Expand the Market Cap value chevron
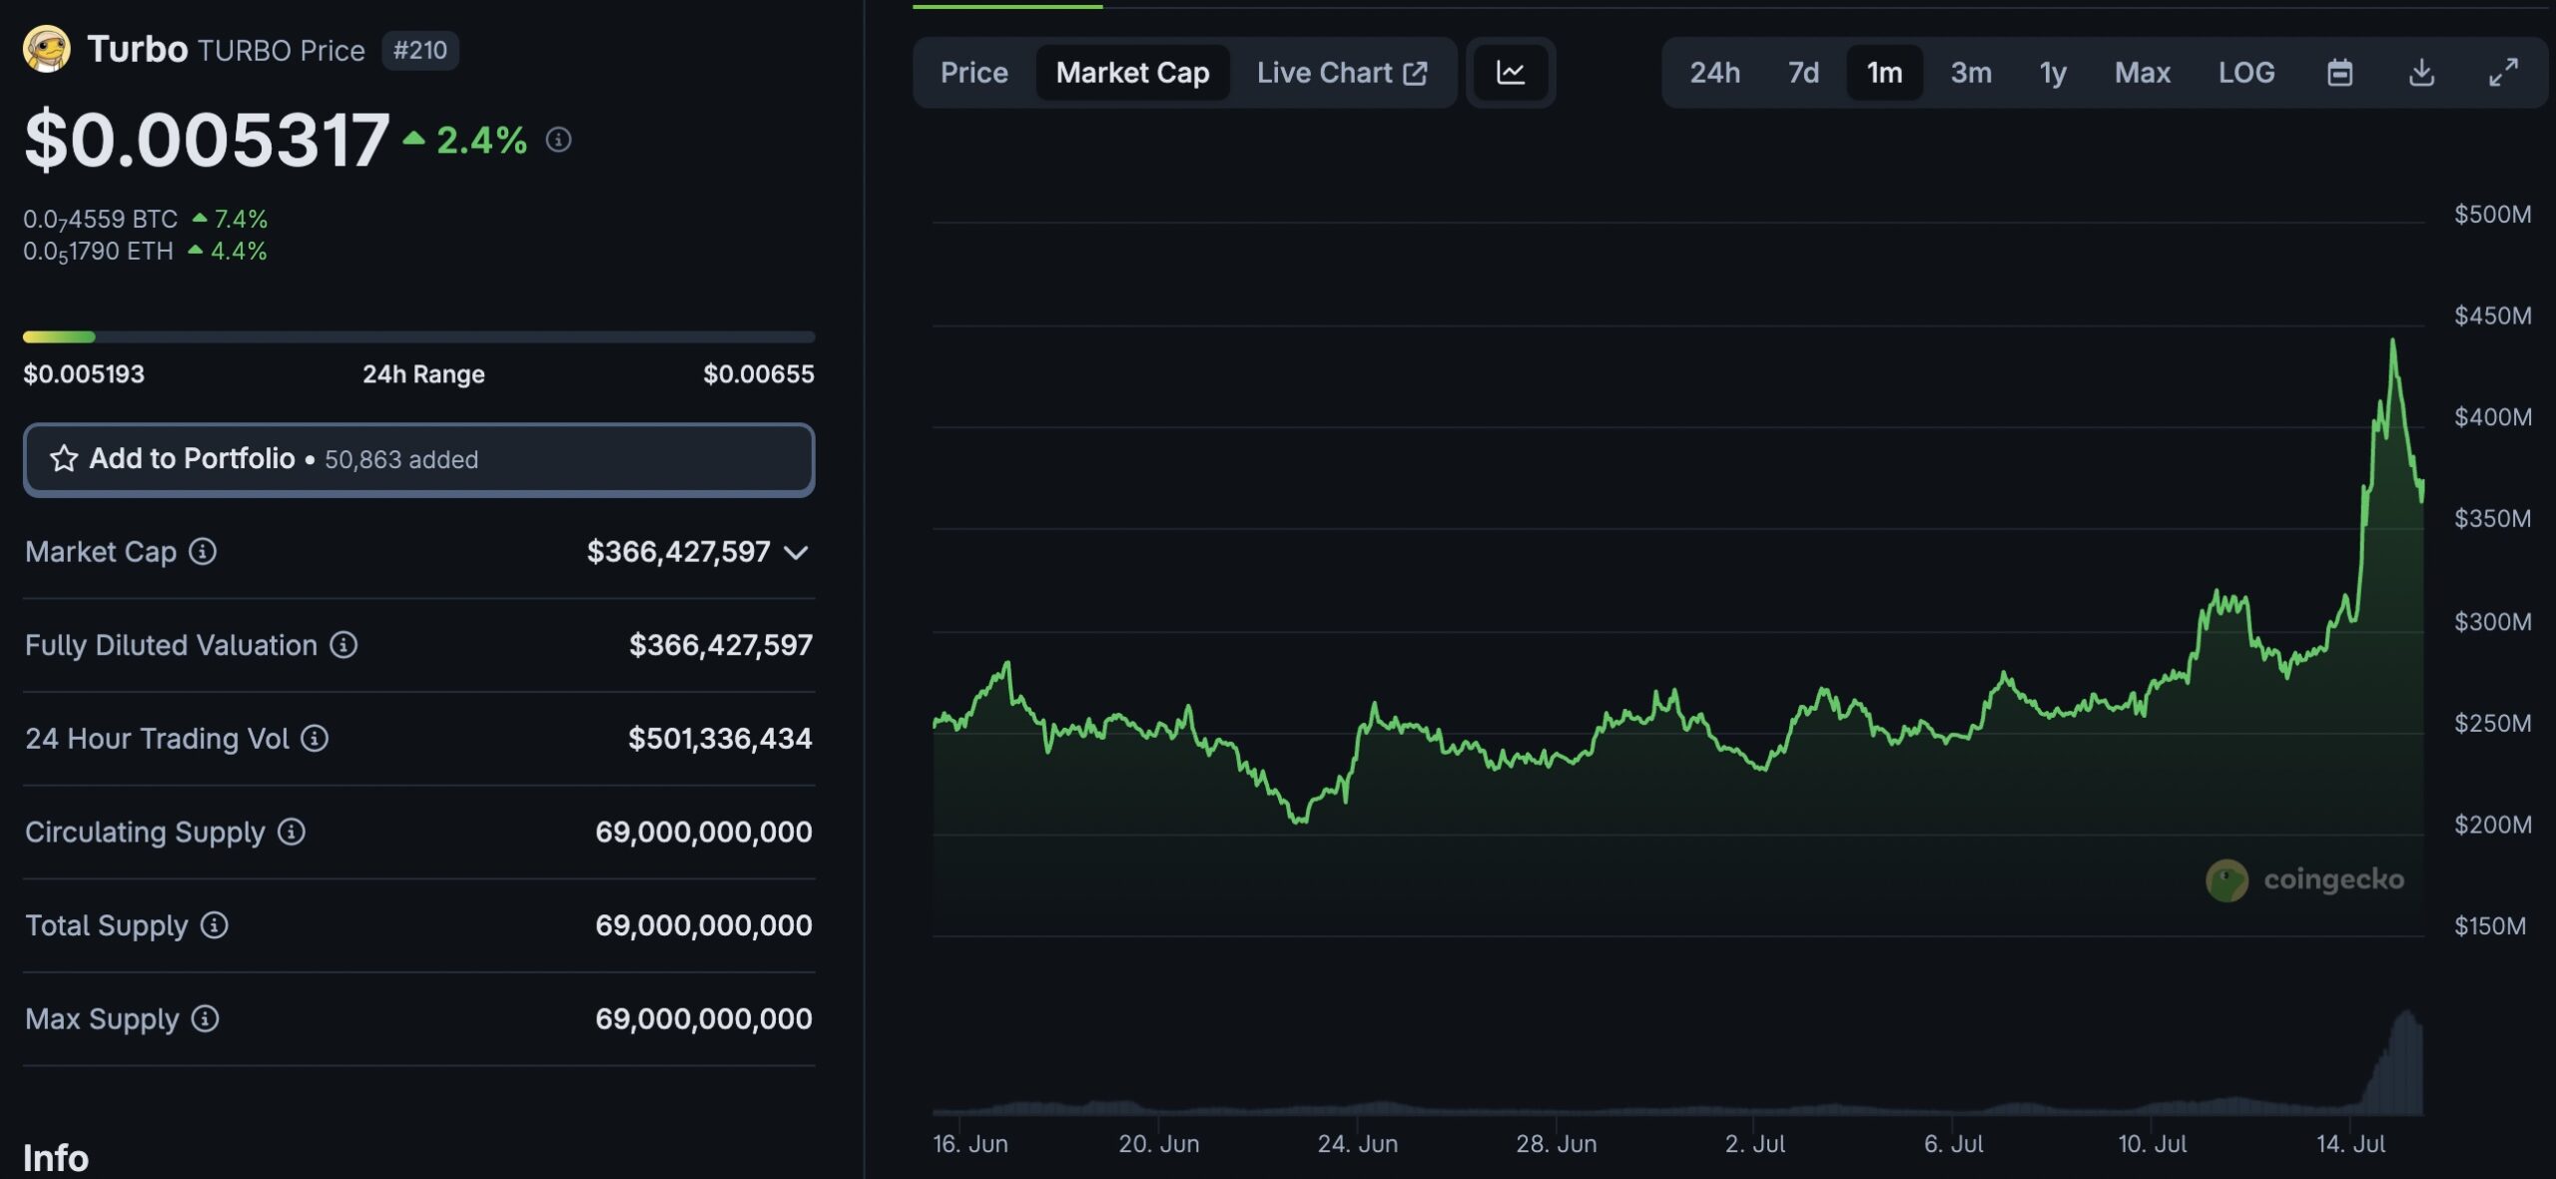Image resolution: width=2556 pixels, height=1179 pixels. (x=796, y=552)
